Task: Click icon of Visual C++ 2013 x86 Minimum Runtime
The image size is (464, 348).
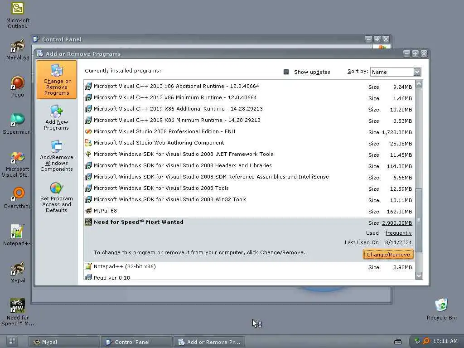Action: point(88,98)
